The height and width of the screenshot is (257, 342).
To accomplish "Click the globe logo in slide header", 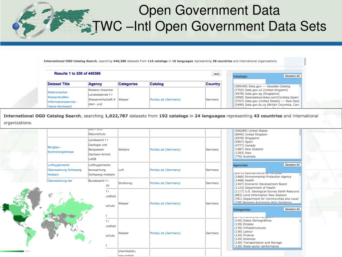I will click(x=54, y=21).
